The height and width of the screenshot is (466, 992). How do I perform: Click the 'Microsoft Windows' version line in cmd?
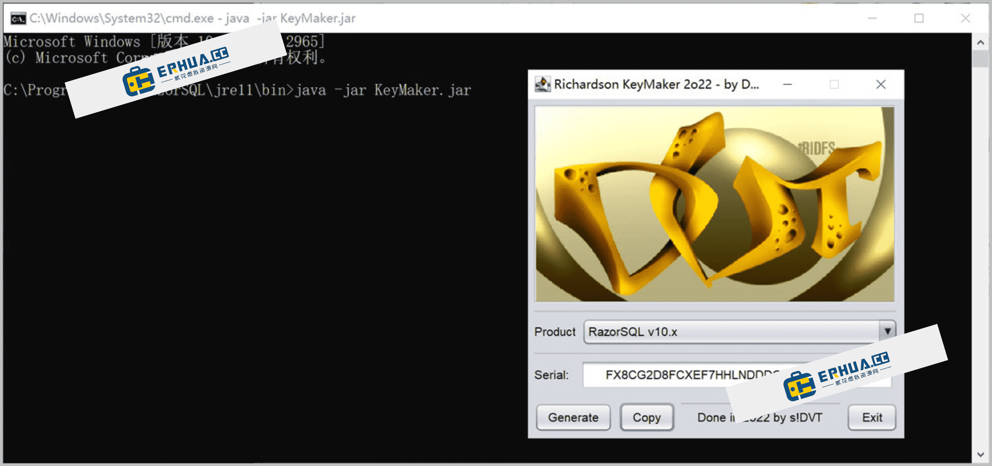164,42
